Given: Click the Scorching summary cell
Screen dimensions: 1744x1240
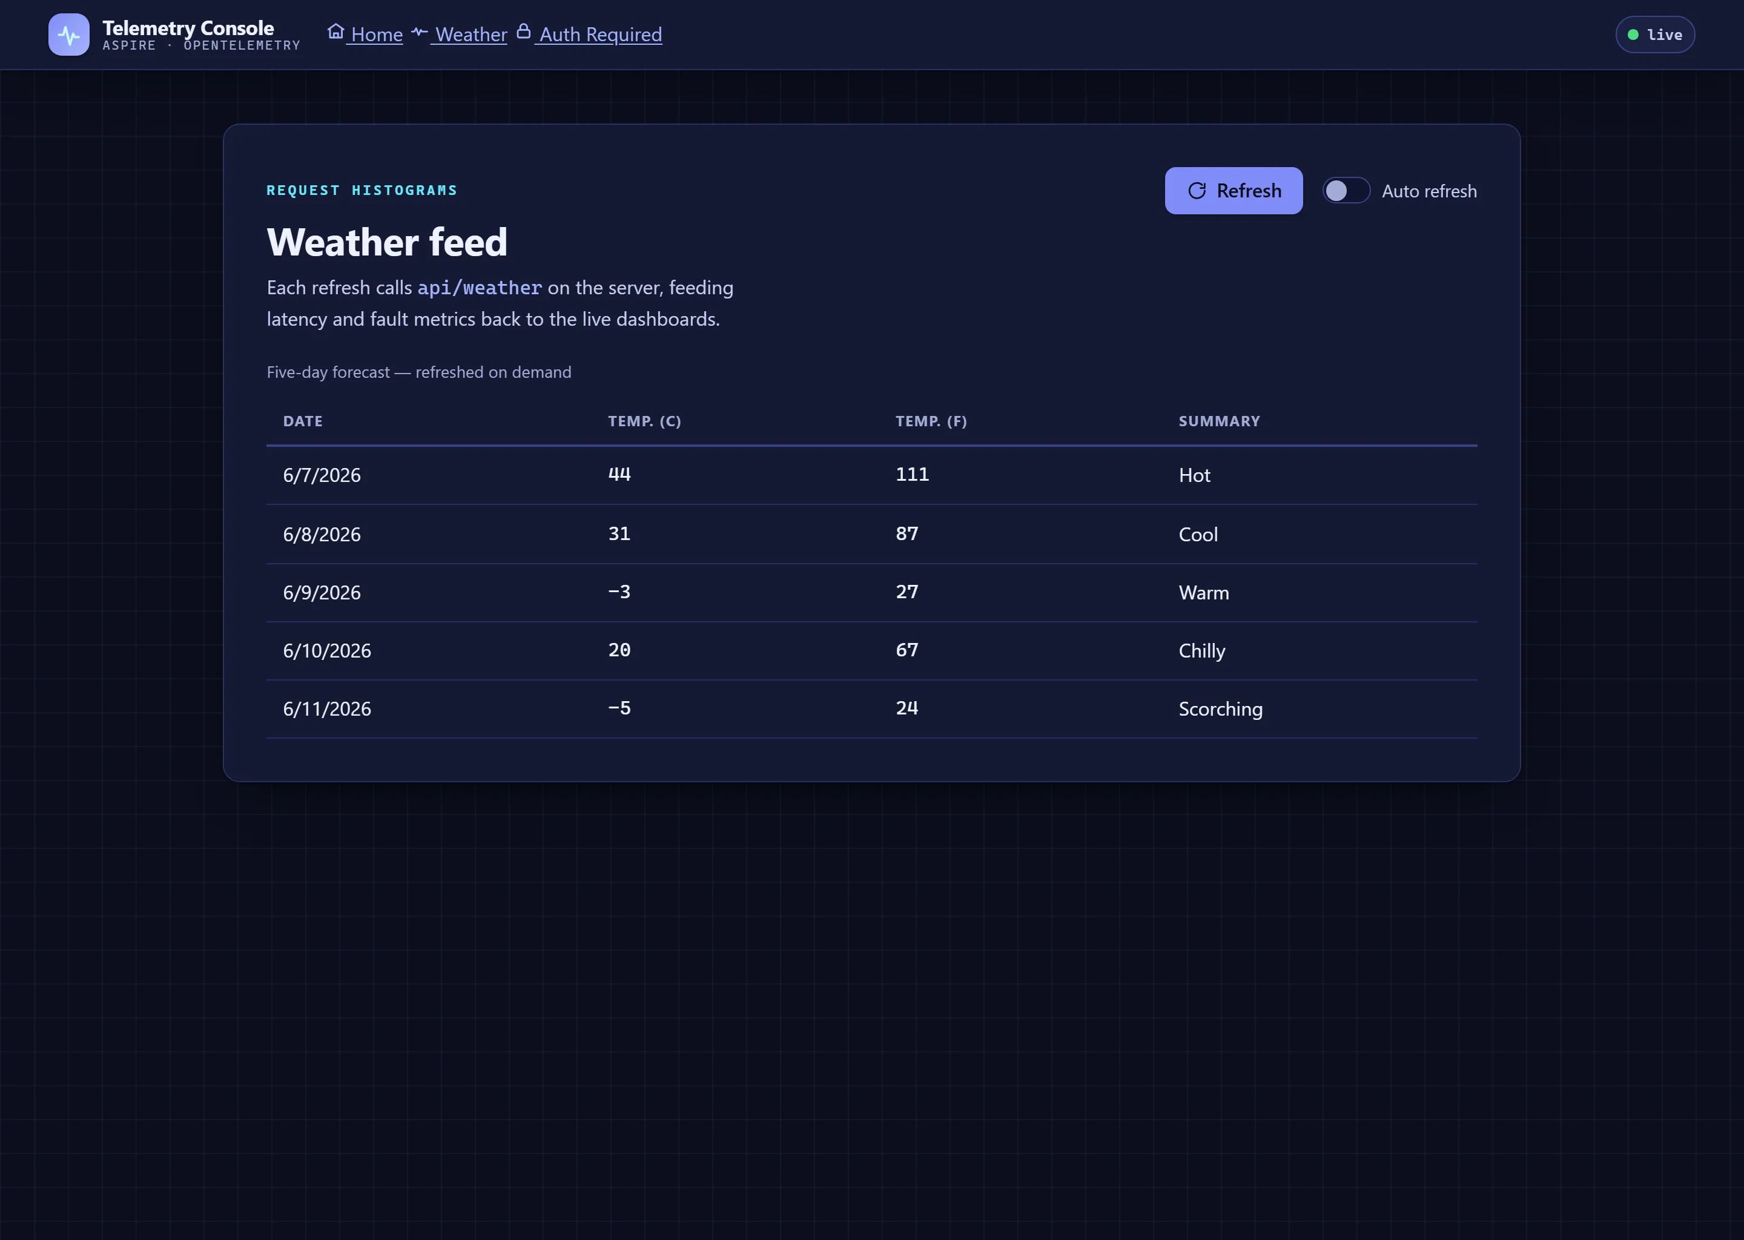Looking at the screenshot, I should point(1220,708).
